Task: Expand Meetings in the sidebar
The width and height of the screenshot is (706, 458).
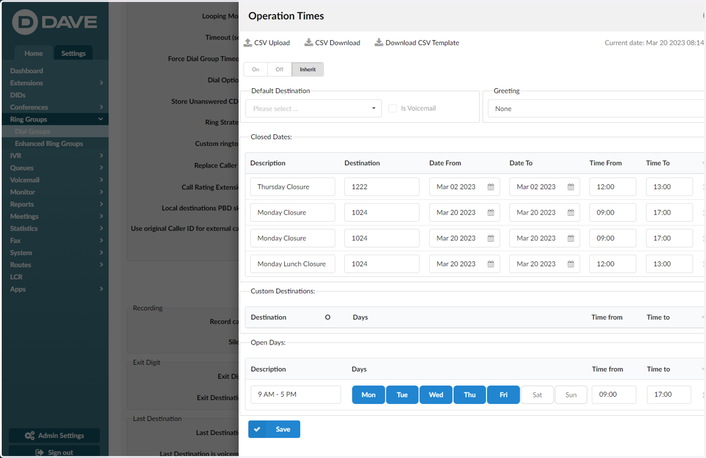Action: coord(101,216)
